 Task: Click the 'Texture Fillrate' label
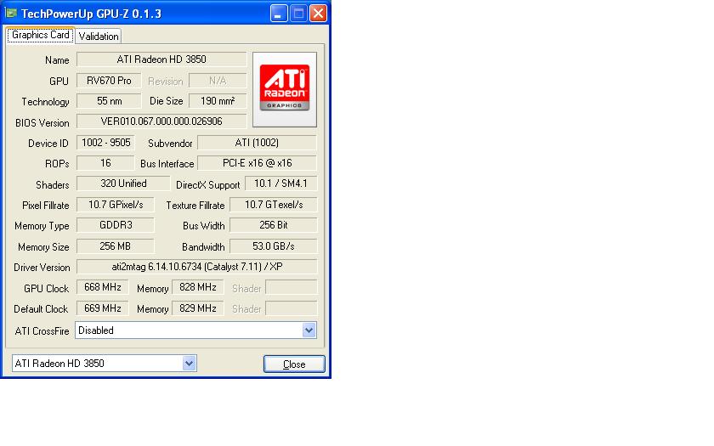[x=195, y=206]
